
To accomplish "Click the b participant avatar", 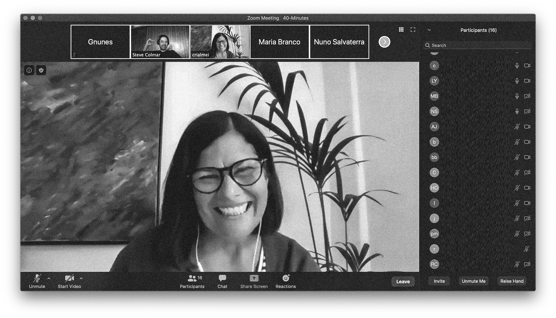I will point(434,142).
